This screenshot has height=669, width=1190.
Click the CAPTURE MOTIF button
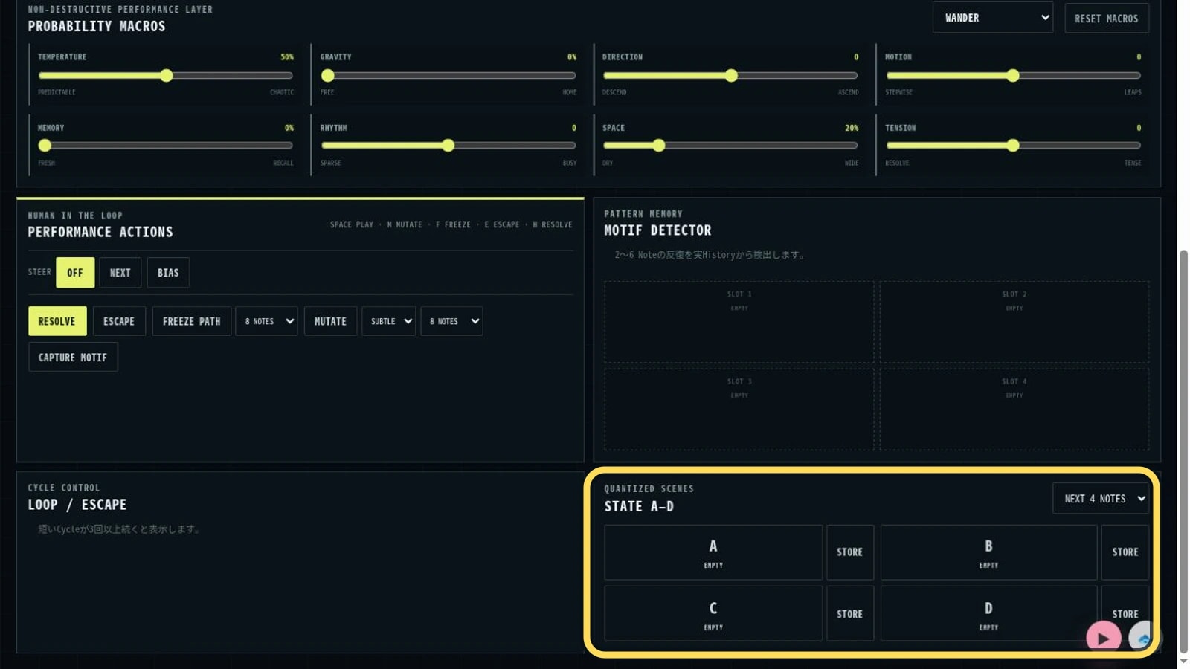point(73,358)
